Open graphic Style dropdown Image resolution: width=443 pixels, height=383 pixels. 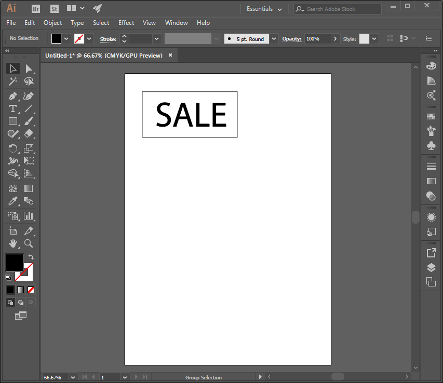click(x=374, y=39)
